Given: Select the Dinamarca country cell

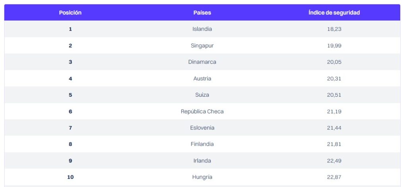Looking at the screenshot, I should pos(202,62).
